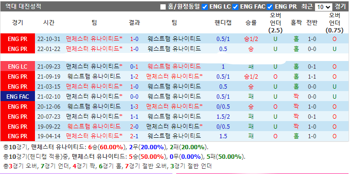Click the 1-3 result on 20-12-06 row
350x174 pixels.
click(x=134, y=106)
